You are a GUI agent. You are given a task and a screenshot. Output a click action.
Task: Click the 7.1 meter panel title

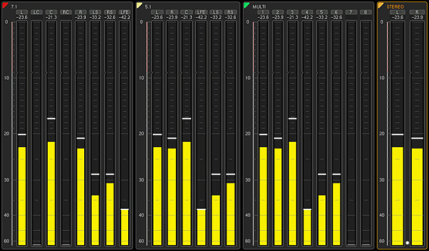click(x=14, y=6)
